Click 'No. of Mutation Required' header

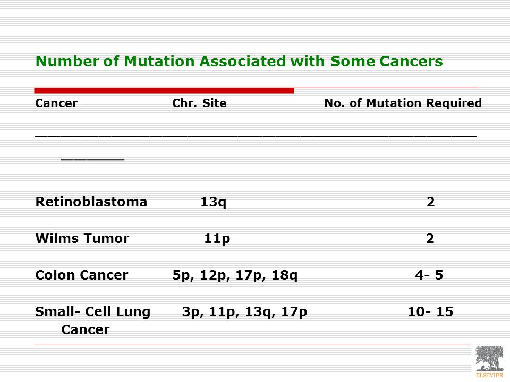[403, 103]
